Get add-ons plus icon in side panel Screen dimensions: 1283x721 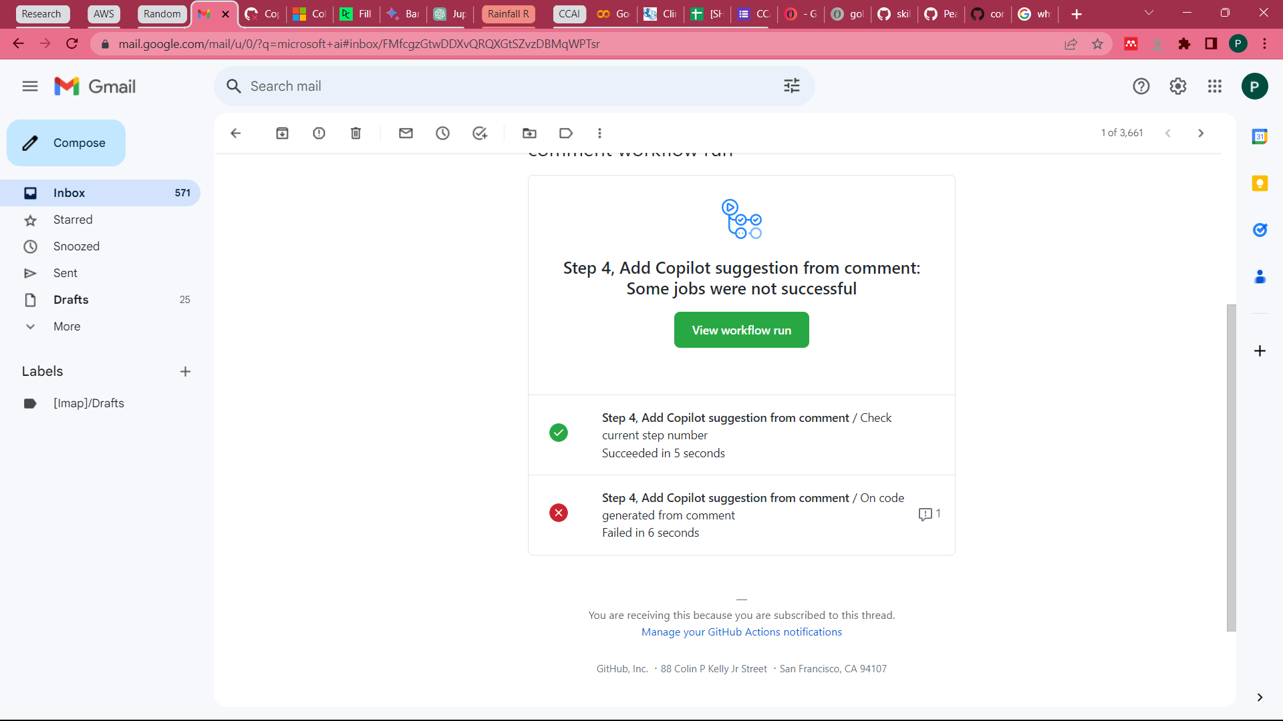click(x=1260, y=351)
